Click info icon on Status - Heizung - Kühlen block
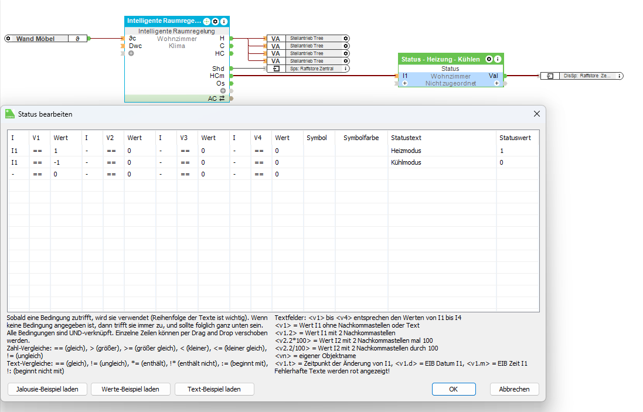This screenshot has height=412, width=643. pos(498,59)
